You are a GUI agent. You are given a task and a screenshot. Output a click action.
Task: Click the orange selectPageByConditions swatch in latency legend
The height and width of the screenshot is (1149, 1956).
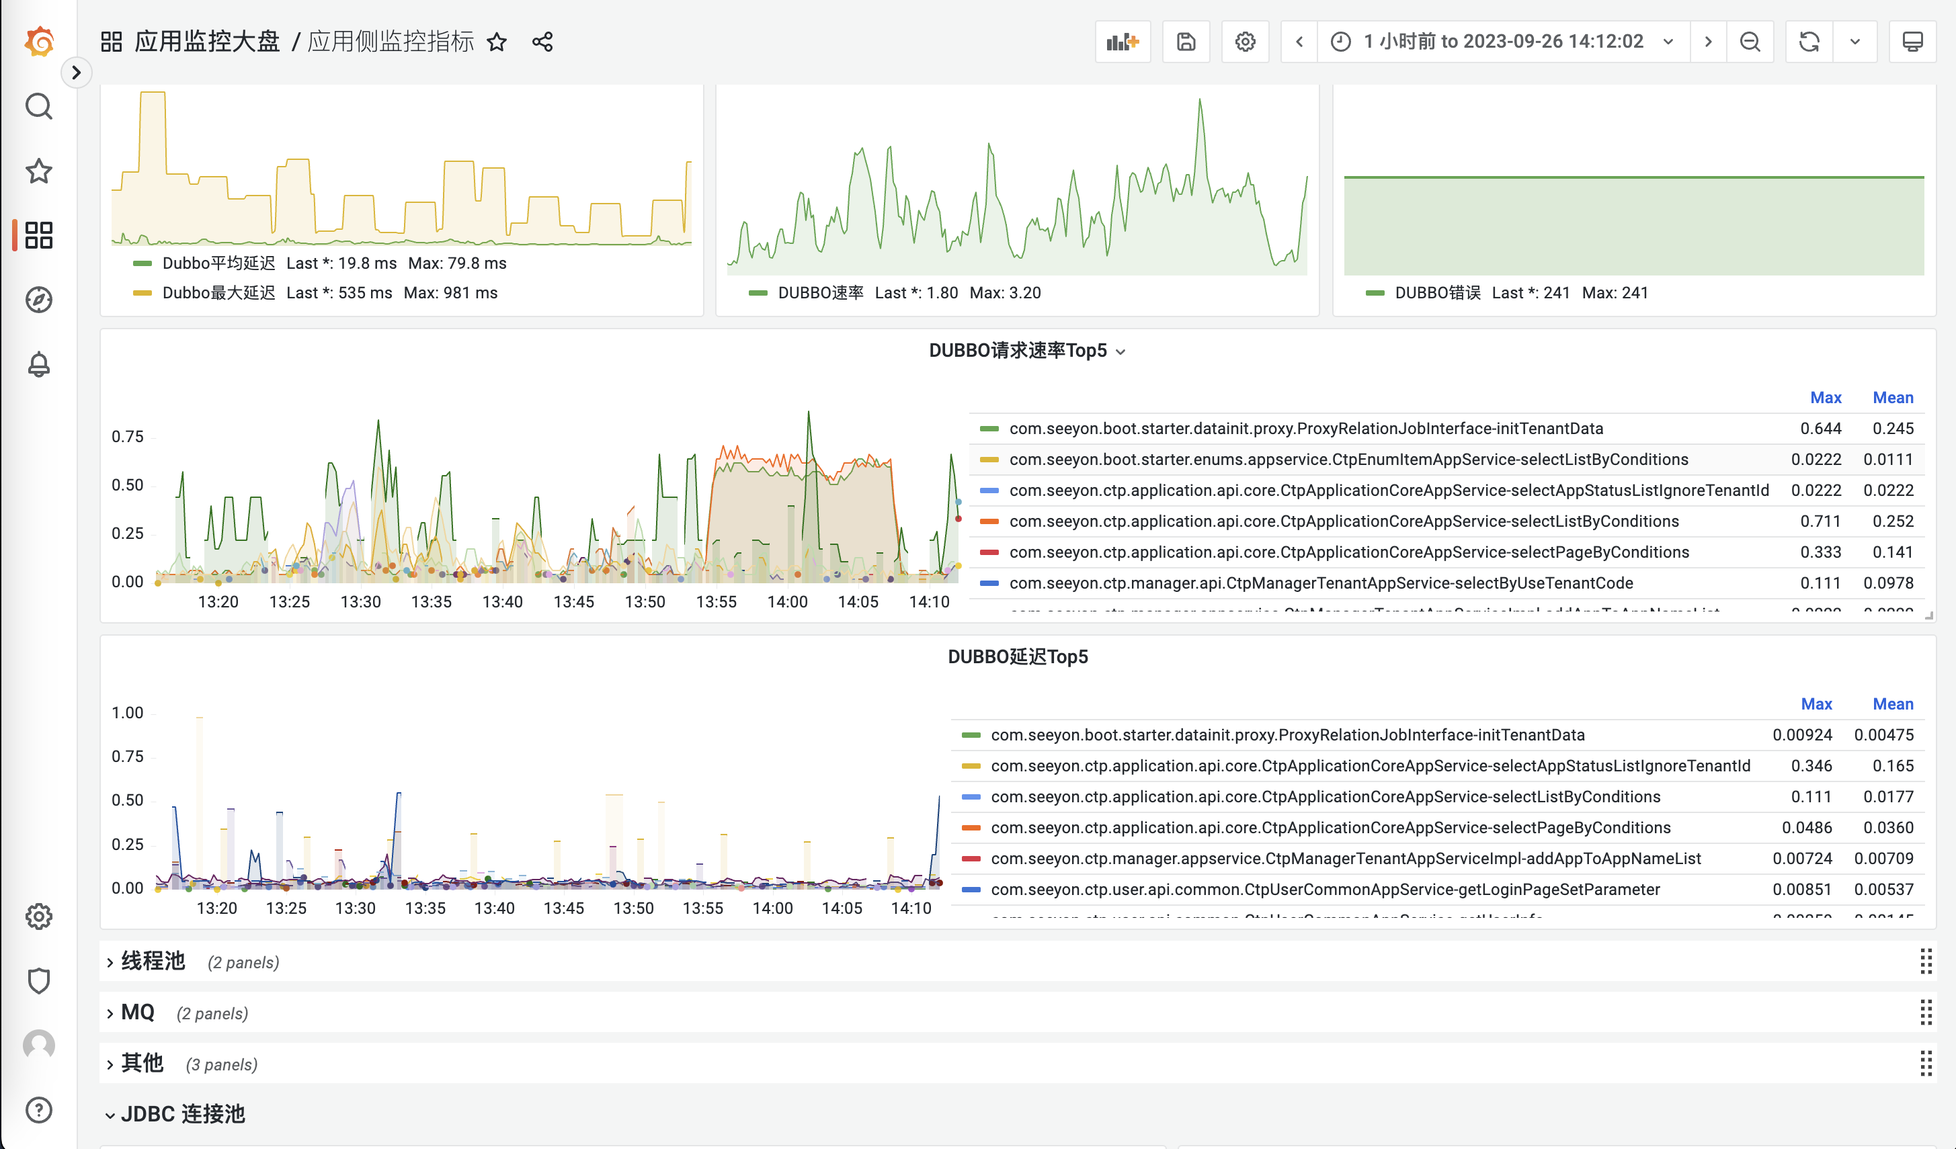[971, 828]
